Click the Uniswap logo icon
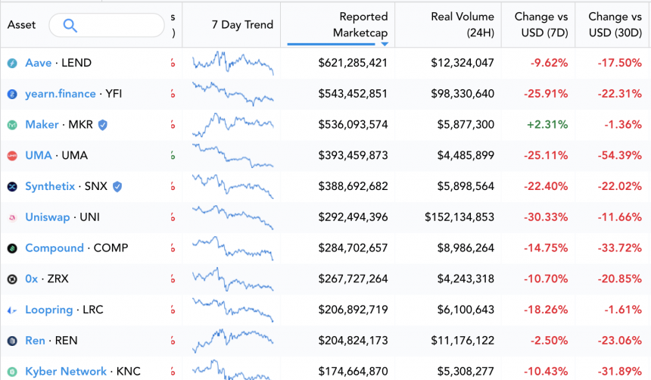Screen dimensions: 651x380 (x=12, y=217)
